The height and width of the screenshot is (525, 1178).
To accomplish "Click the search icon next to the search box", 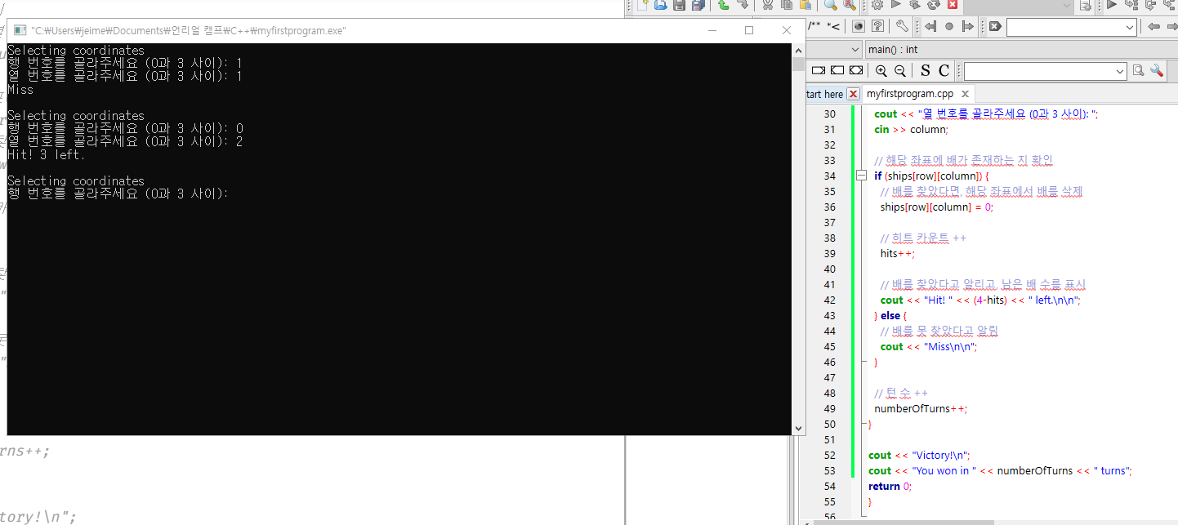I will click(x=1138, y=70).
